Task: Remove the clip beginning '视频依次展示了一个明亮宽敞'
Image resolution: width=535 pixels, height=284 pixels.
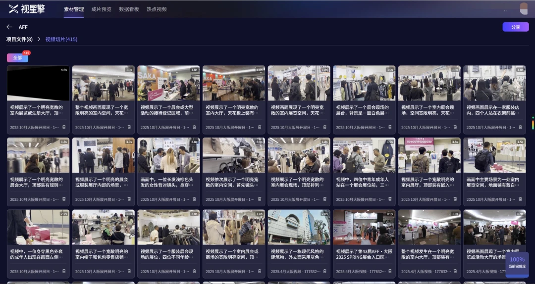Action: 259,199
